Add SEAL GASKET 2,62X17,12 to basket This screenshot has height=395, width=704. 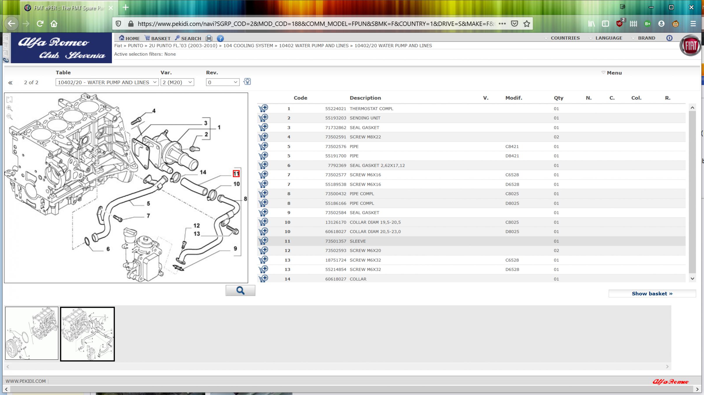coord(263,165)
